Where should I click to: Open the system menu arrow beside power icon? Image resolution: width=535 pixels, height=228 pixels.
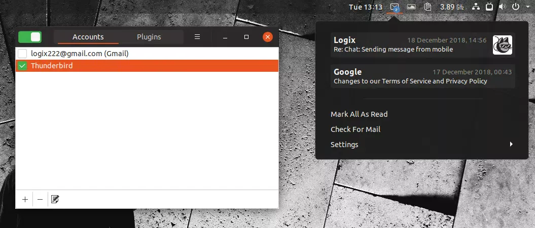(527, 7)
